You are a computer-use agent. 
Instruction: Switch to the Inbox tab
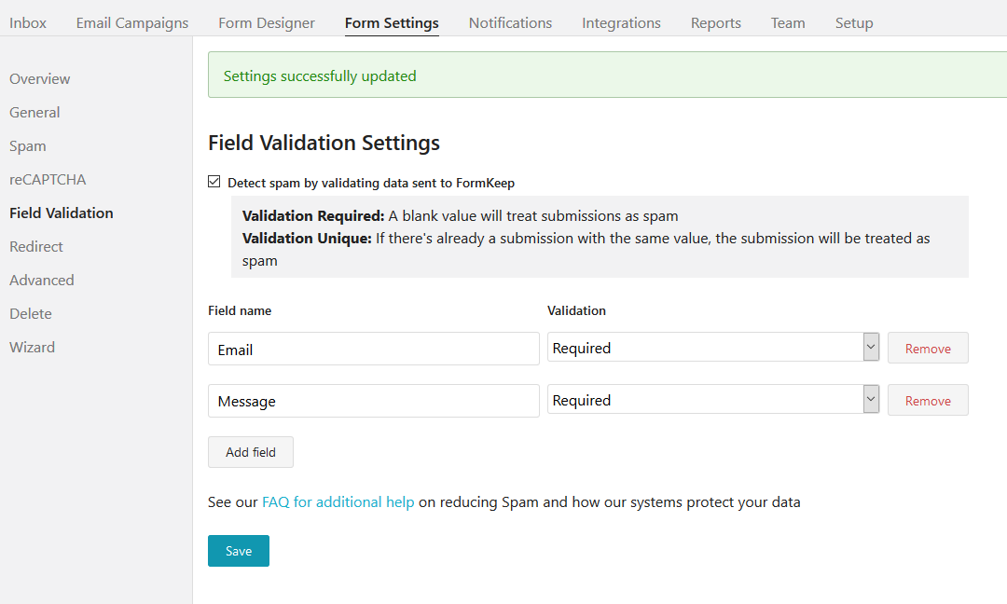point(28,22)
